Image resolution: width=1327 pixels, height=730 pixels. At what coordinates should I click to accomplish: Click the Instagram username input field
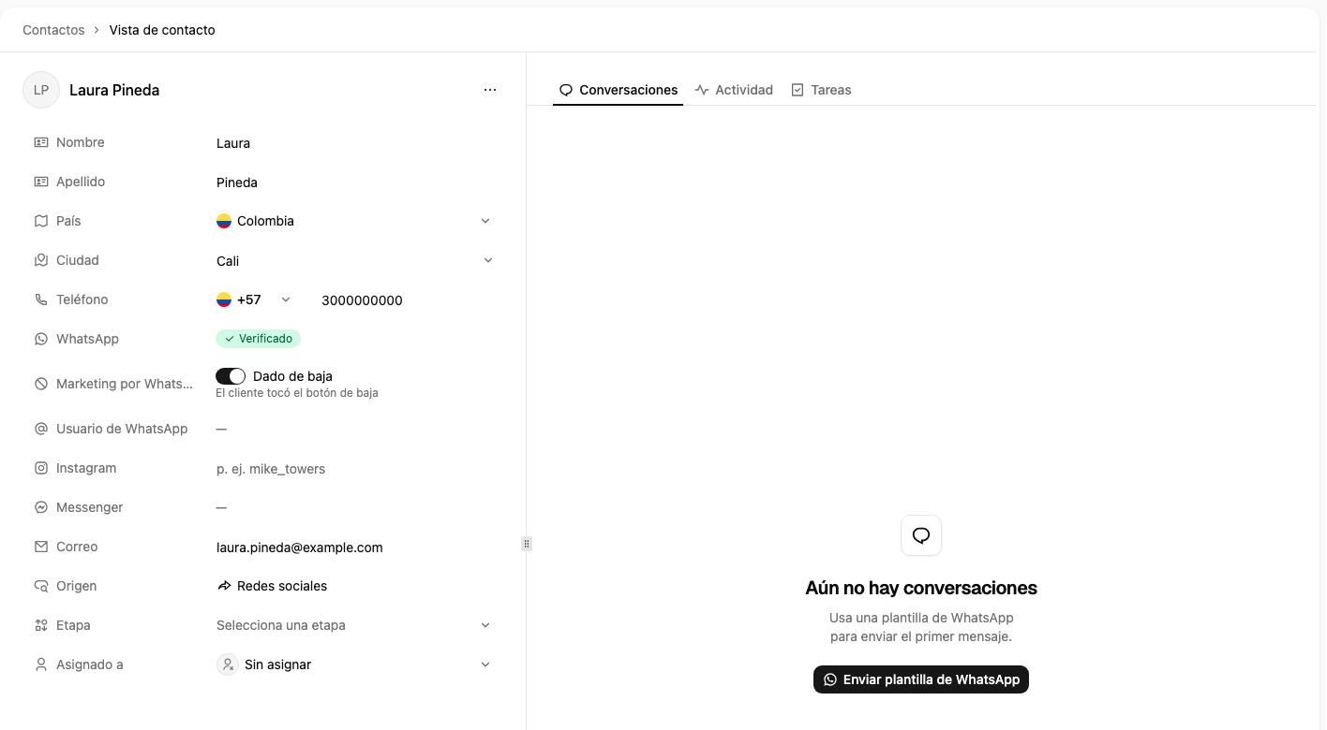pyautogui.click(x=354, y=469)
